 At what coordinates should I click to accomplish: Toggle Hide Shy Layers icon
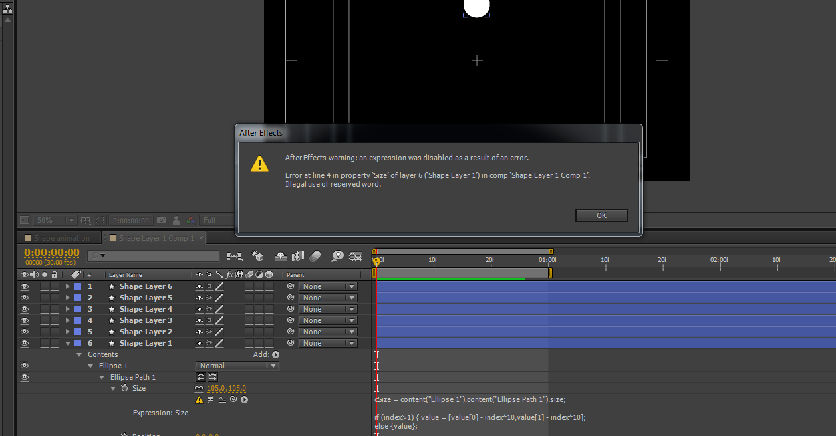click(x=281, y=256)
